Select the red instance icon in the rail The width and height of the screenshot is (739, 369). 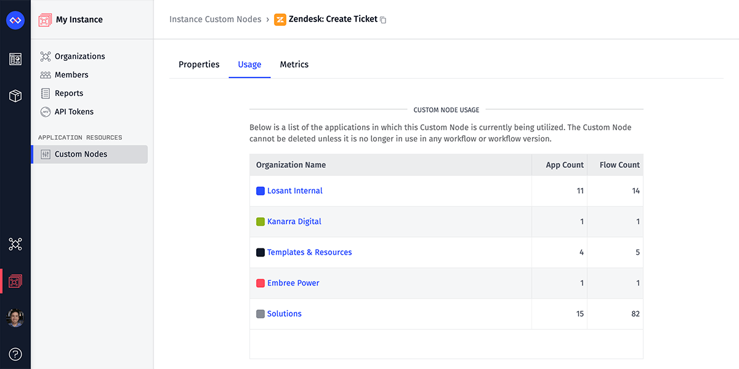15,282
